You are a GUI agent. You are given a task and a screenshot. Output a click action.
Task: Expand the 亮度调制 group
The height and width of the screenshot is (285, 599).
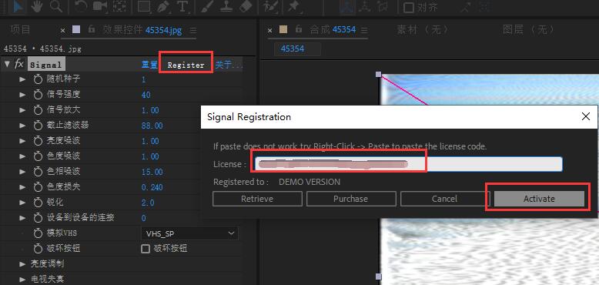click(x=22, y=264)
